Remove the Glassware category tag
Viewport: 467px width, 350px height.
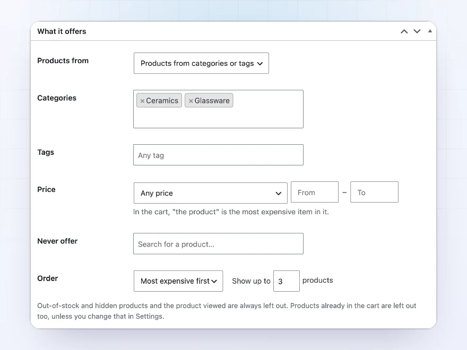(191, 101)
